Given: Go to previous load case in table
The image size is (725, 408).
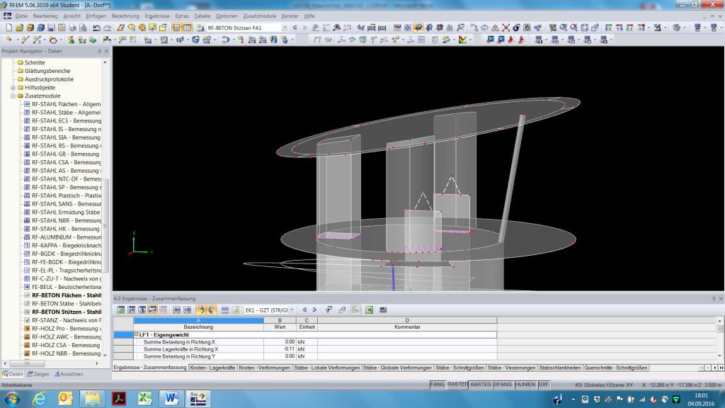Looking at the screenshot, I should (304, 310).
